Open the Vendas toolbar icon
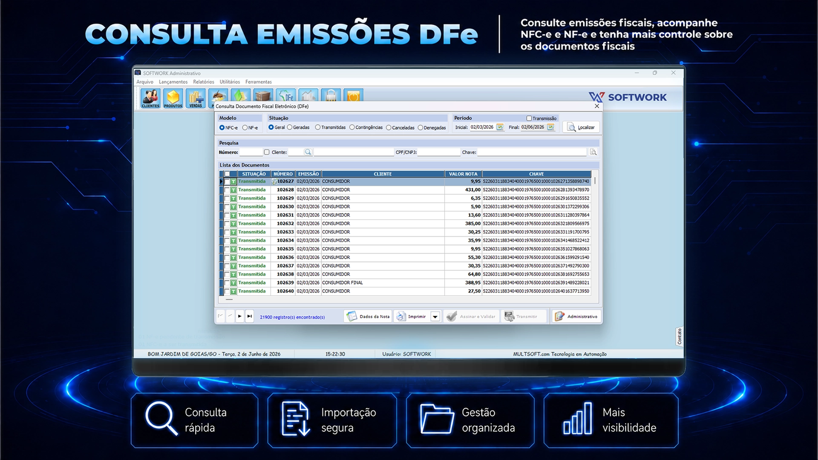This screenshot has height=460, width=818. click(x=196, y=98)
